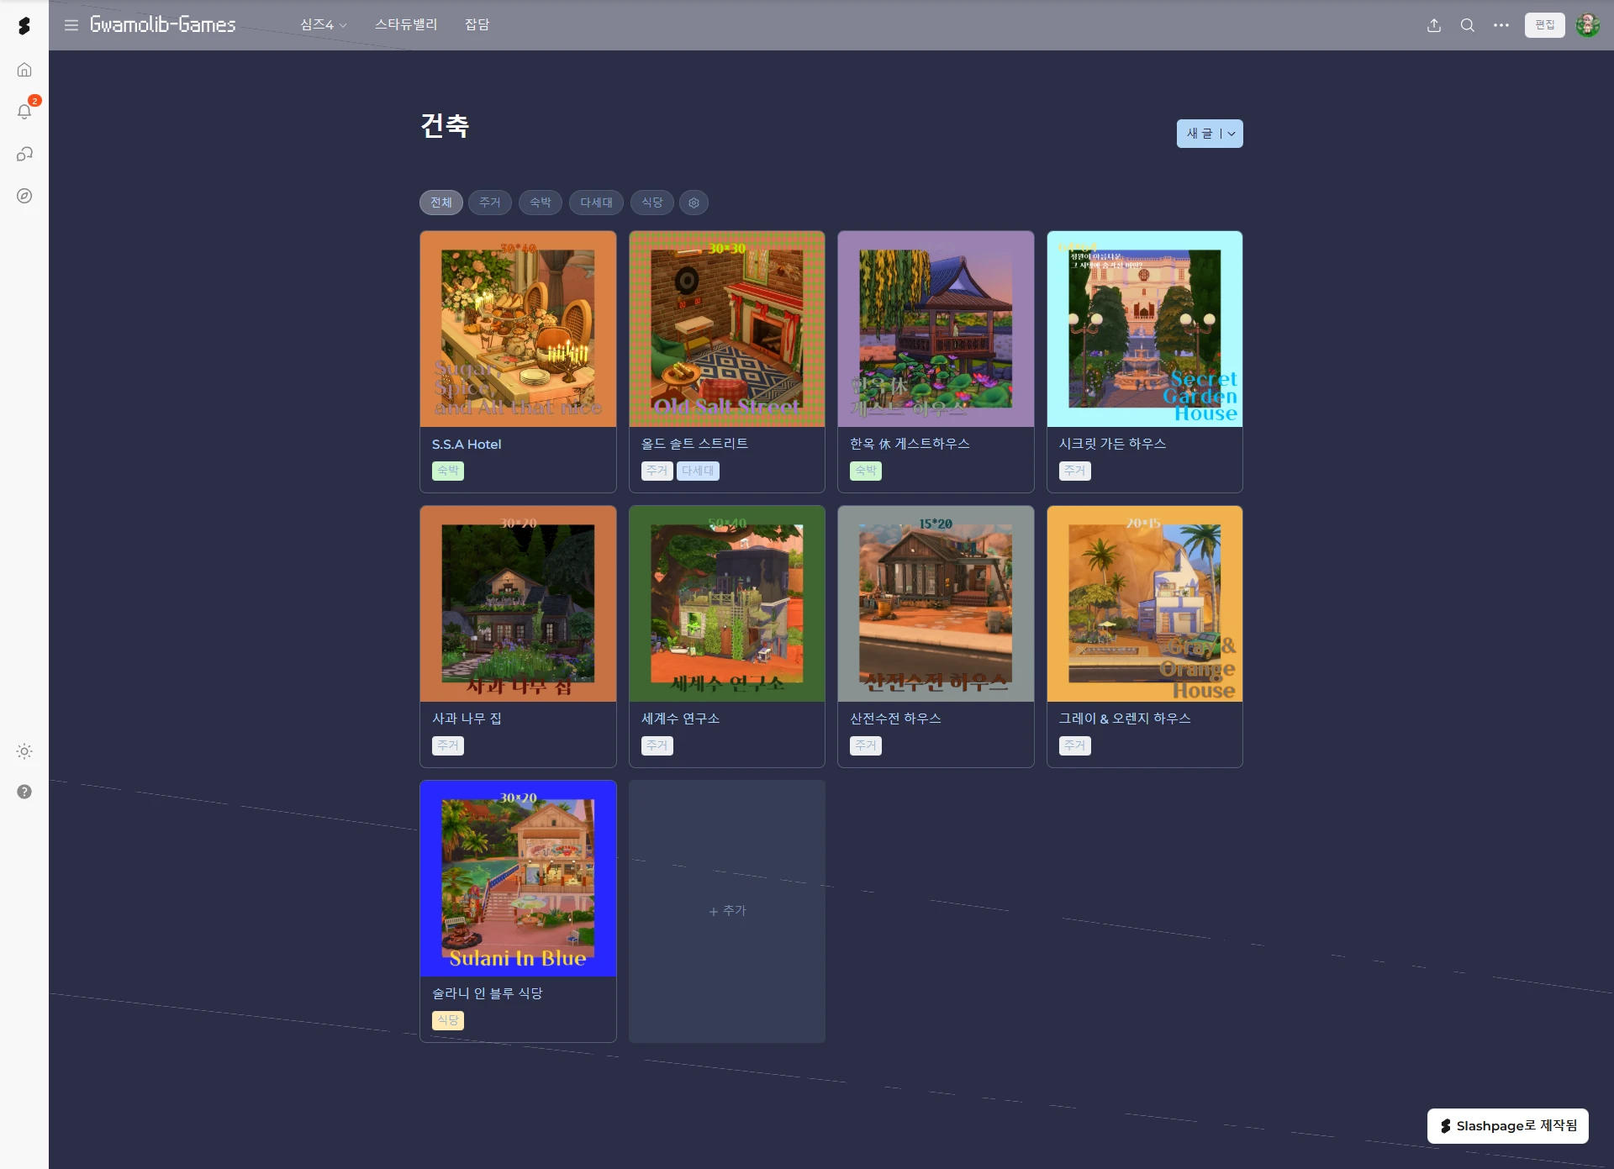Screen dimensions: 1614x1169
Task: Toggle light theme with the sun icon
Action: pos(24,751)
